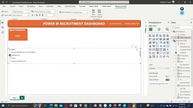Add the decomposition tree visual
The image size is (193, 108).
[x=157, y=53]
